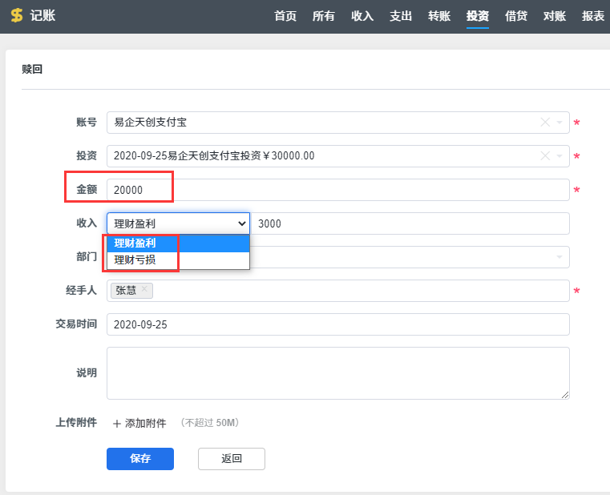Click the 收入 type select box
Viewport: 610px width, 495px height.
[x=178, y=223]
